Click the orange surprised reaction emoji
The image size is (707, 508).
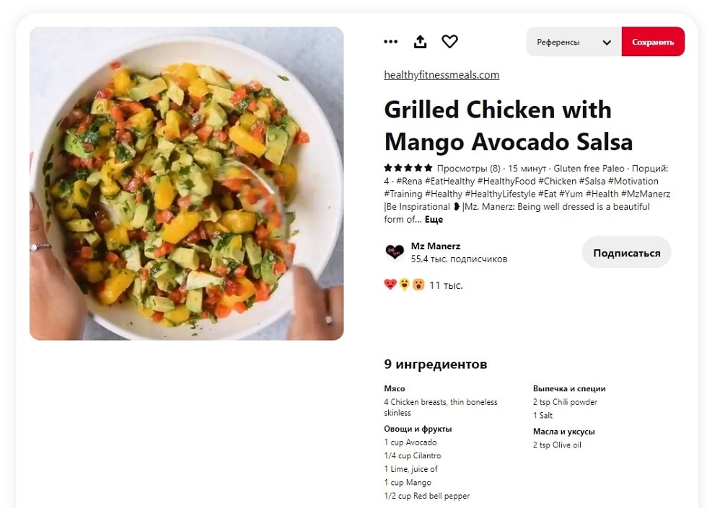(x=418, y=284)
